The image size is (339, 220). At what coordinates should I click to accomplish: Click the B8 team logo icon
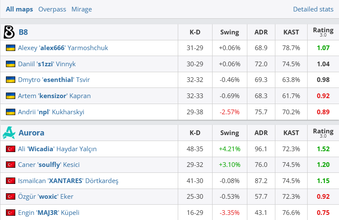click(9, 32)
